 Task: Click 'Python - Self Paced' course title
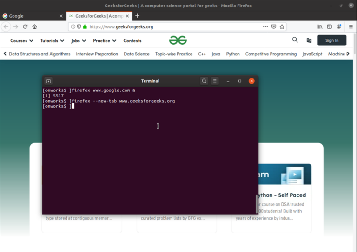[282, 195]
